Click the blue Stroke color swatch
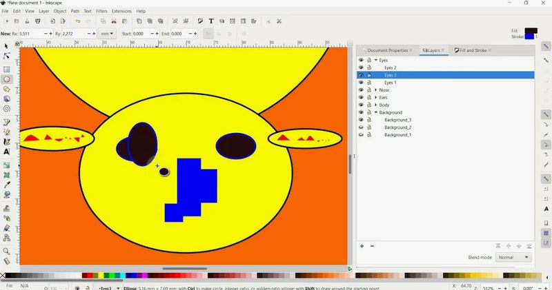Image resolution: width=552 pixels, height=290 pixels. 529,37
